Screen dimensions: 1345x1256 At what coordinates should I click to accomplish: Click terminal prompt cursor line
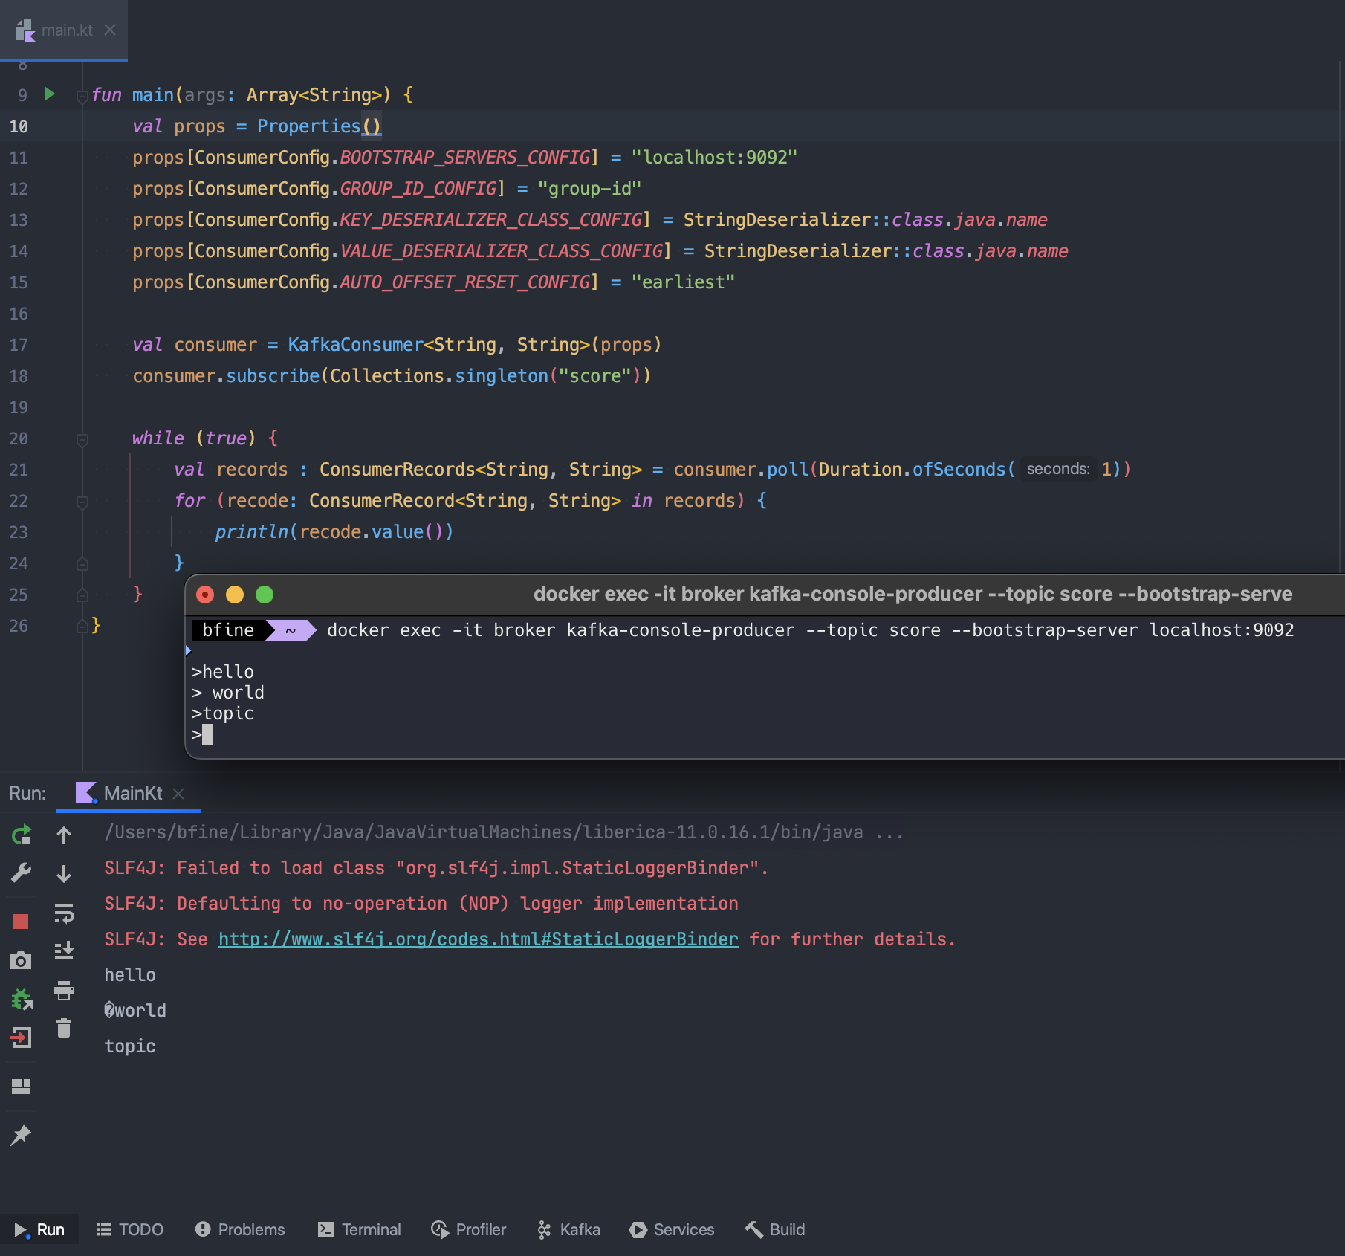point(202,734)
